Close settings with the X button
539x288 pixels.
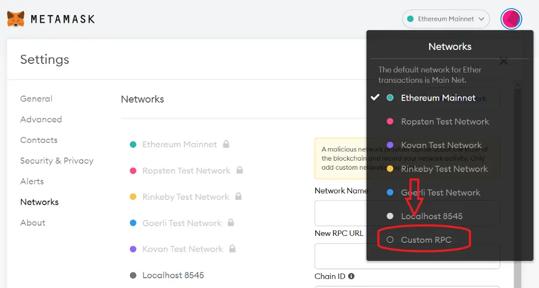pyautogui.click(x=503, y=61)
